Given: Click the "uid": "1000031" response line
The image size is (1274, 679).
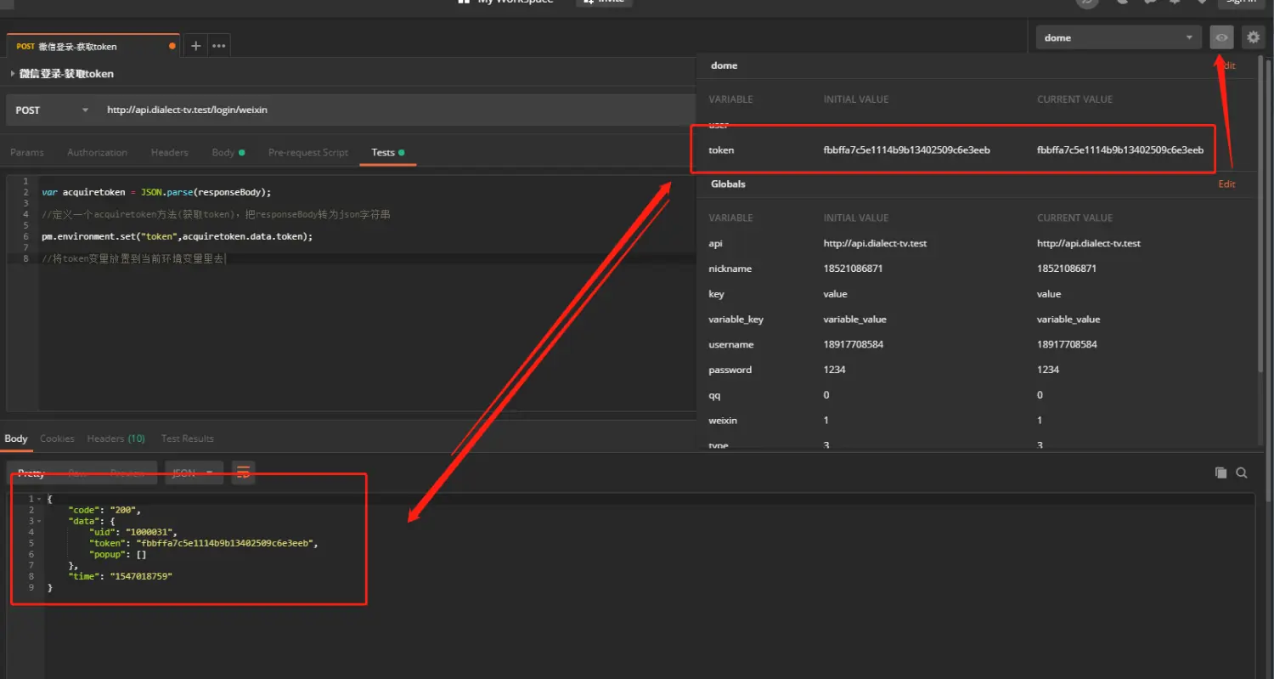Looking at the screenshot, I should 134,532.
